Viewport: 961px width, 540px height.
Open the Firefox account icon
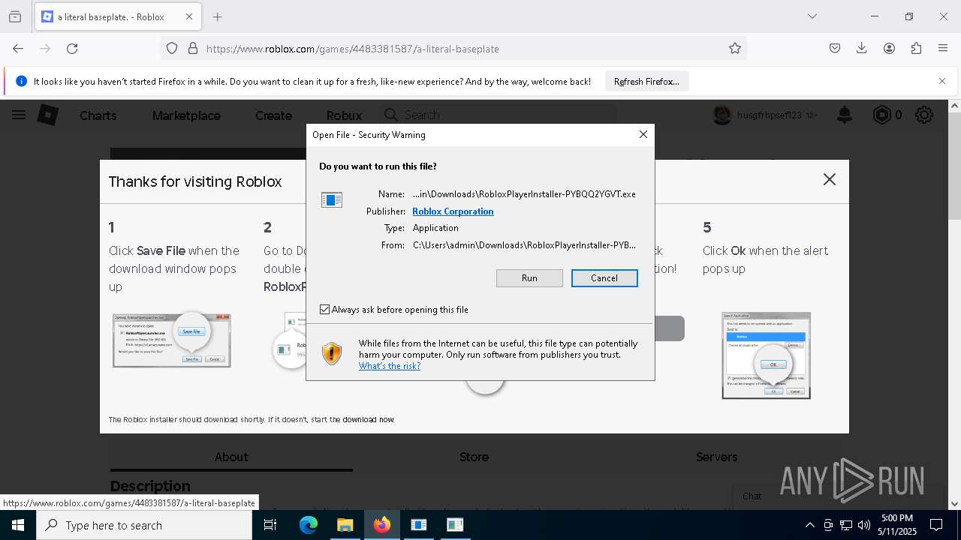(889, 49)
